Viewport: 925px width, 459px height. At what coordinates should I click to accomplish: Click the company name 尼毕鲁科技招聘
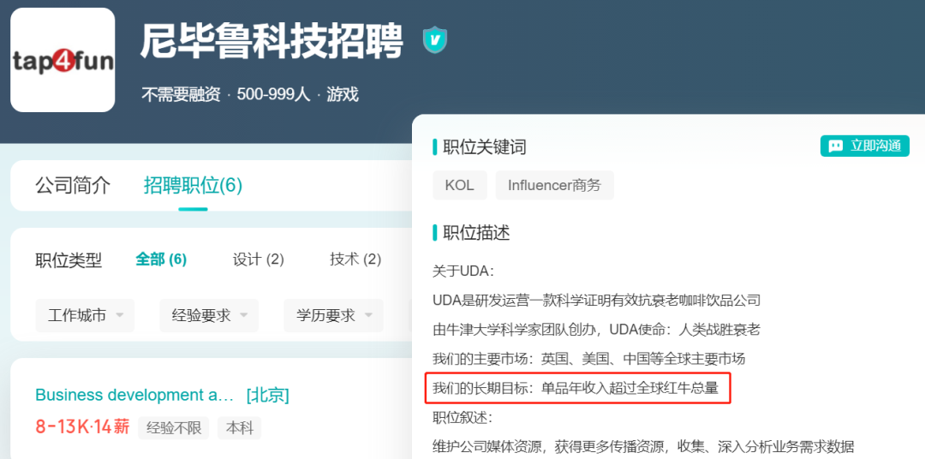pos(272,41)
